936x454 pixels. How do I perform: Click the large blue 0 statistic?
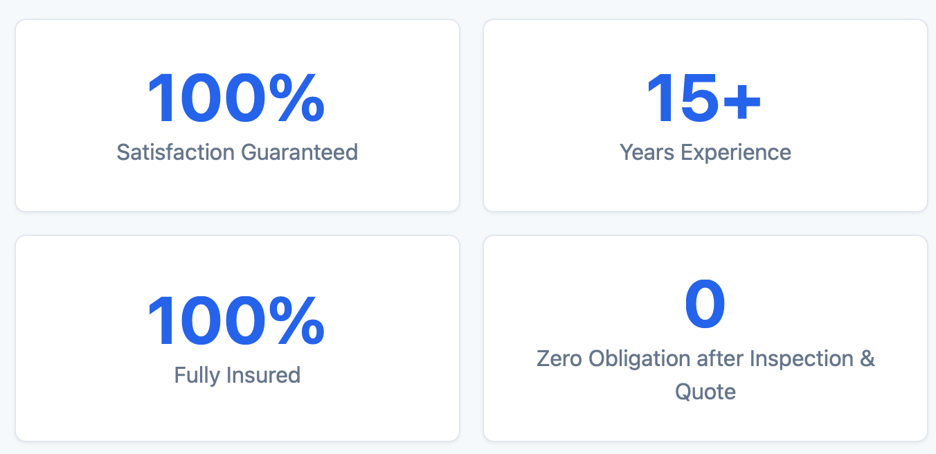705,305
